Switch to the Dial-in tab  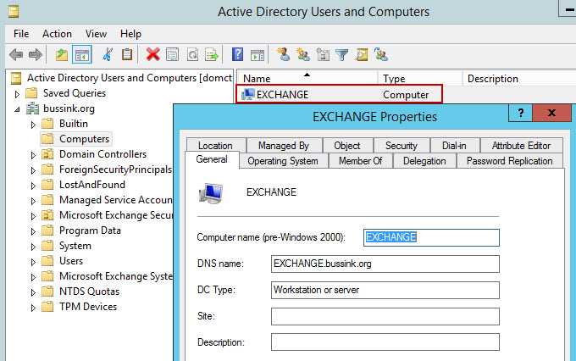[455, 146]
